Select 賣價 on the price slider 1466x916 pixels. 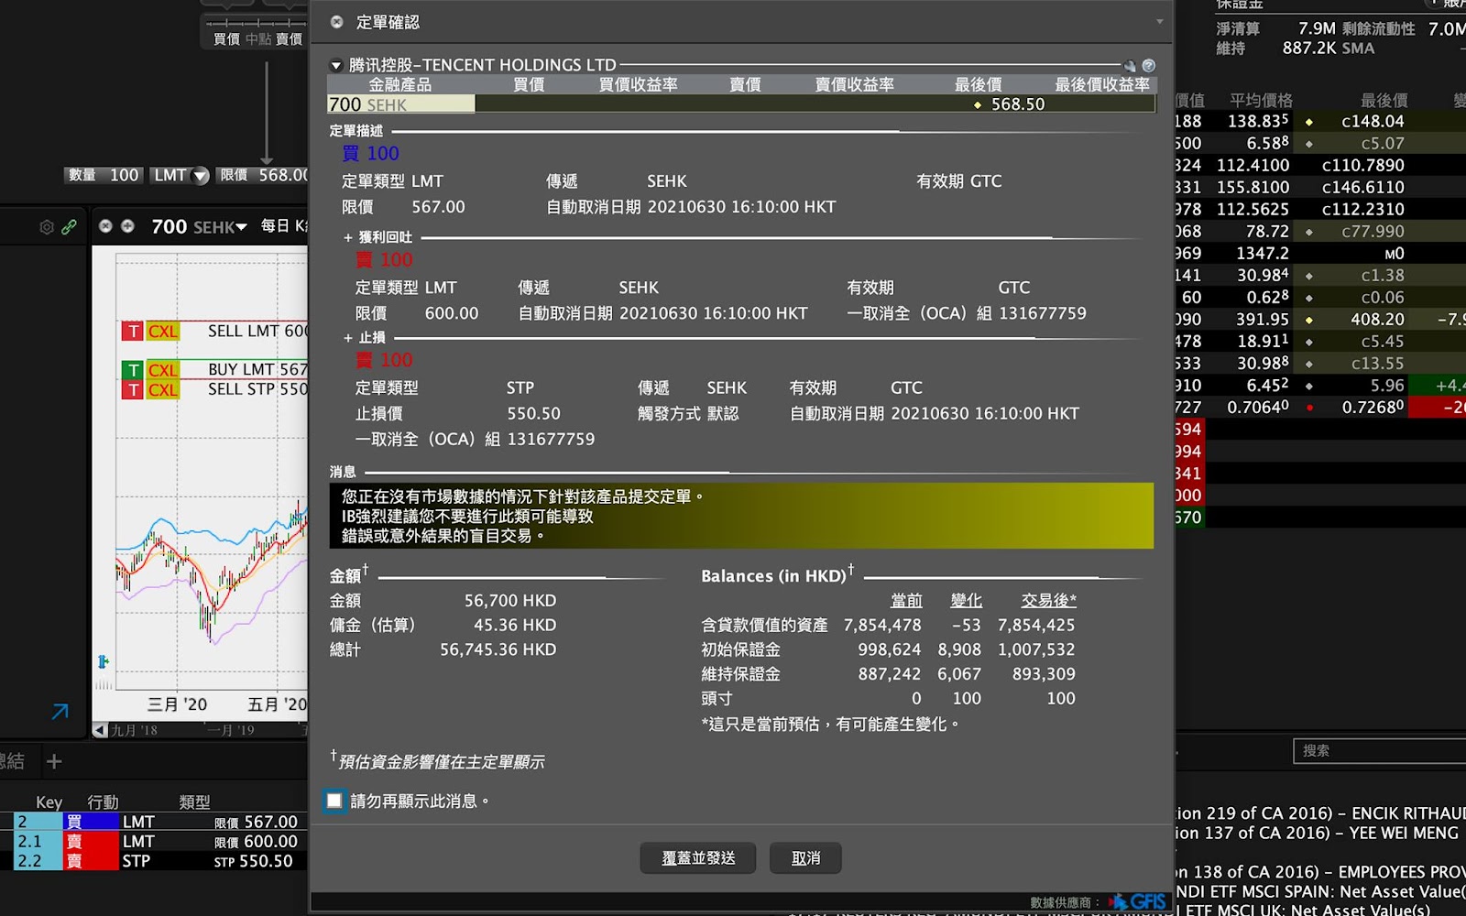coord(290,39)
